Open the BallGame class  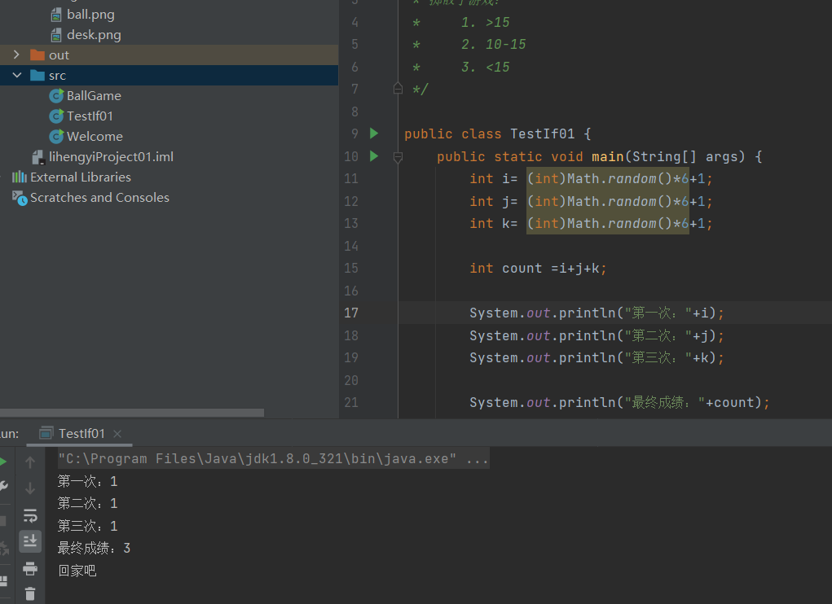tap(94, 96)
